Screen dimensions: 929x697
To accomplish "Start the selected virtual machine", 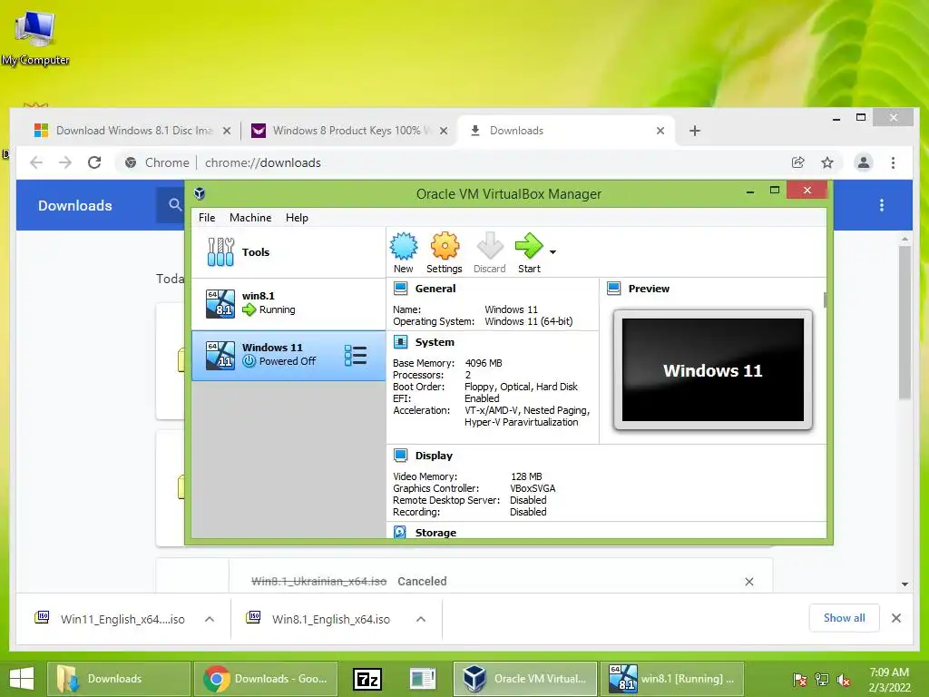I will pos(529,252).
